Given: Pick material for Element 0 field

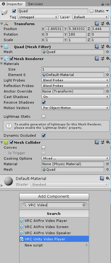Looking at the screenshot, I should coord(107,75).
